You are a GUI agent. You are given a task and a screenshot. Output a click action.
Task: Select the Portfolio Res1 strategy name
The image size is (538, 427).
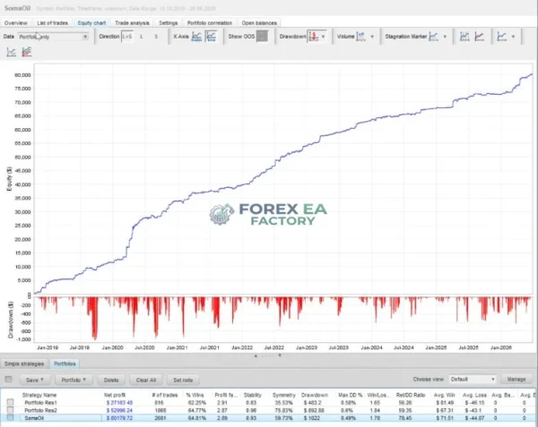[41, 402]
